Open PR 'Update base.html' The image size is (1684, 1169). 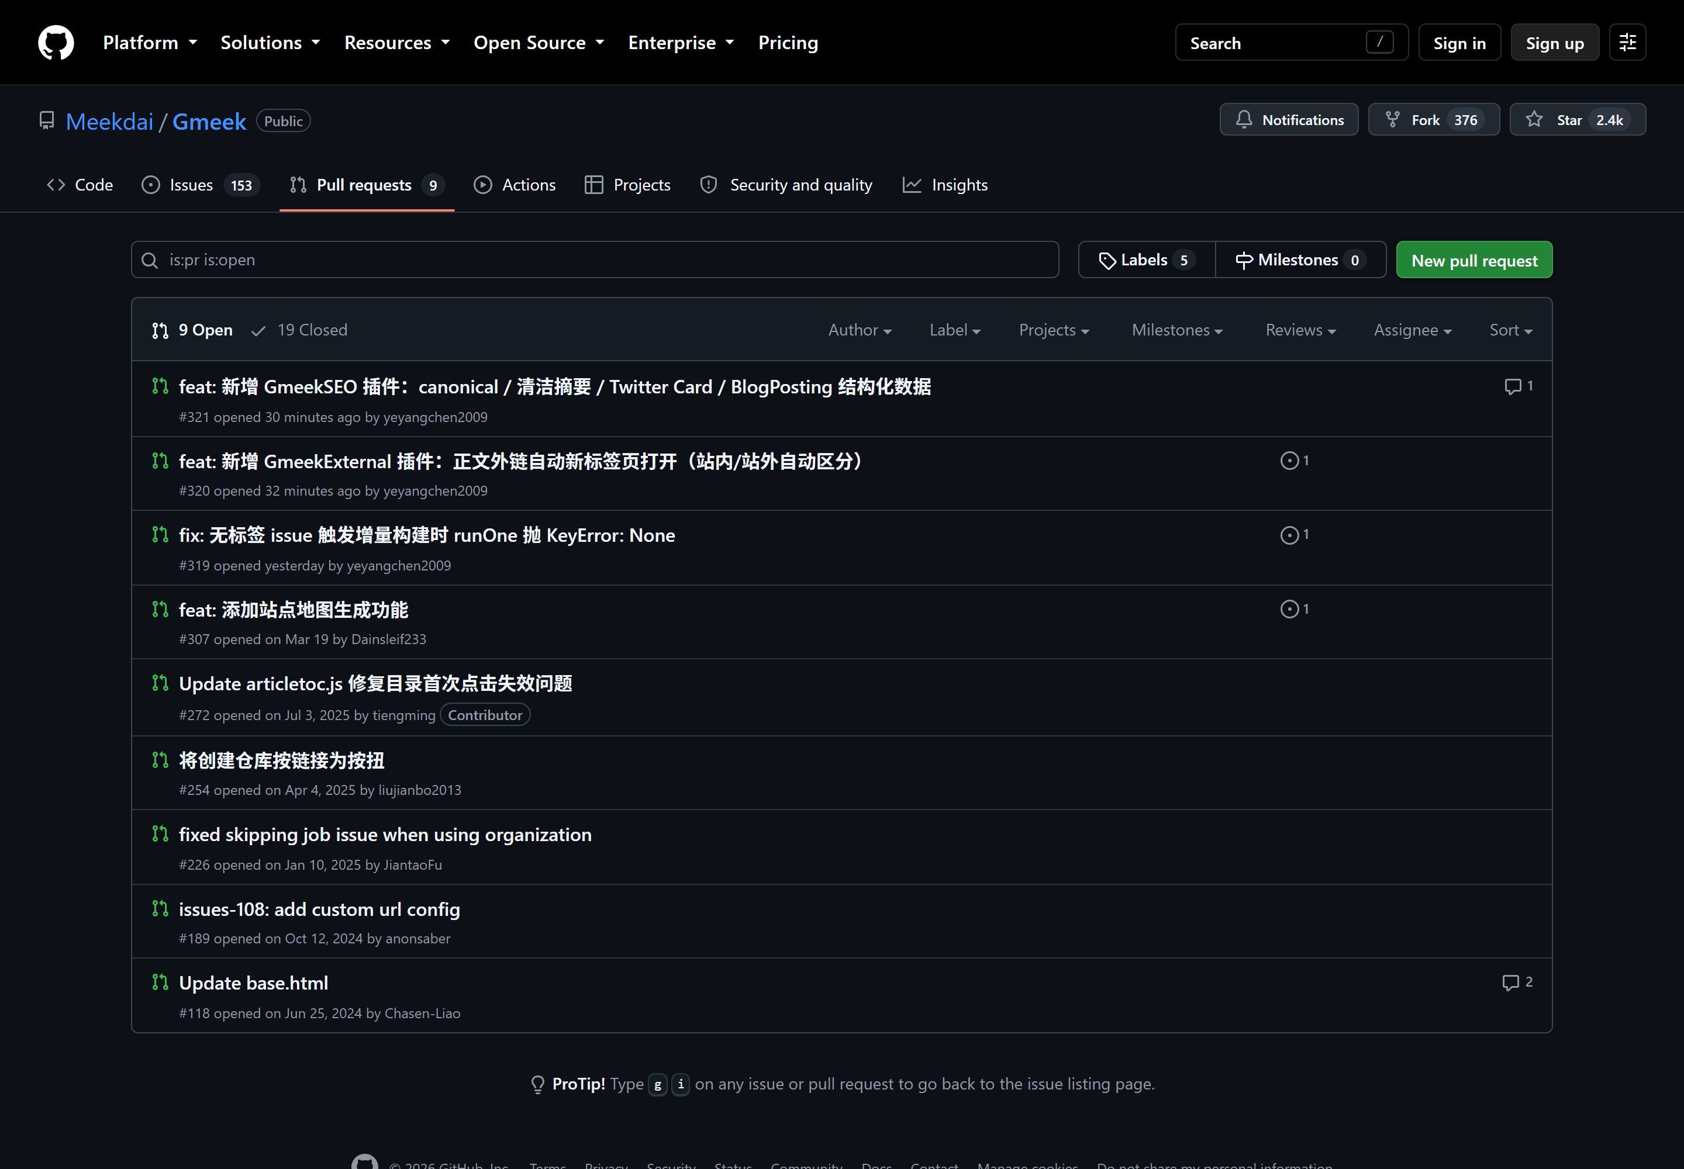[x=254, y=983]
